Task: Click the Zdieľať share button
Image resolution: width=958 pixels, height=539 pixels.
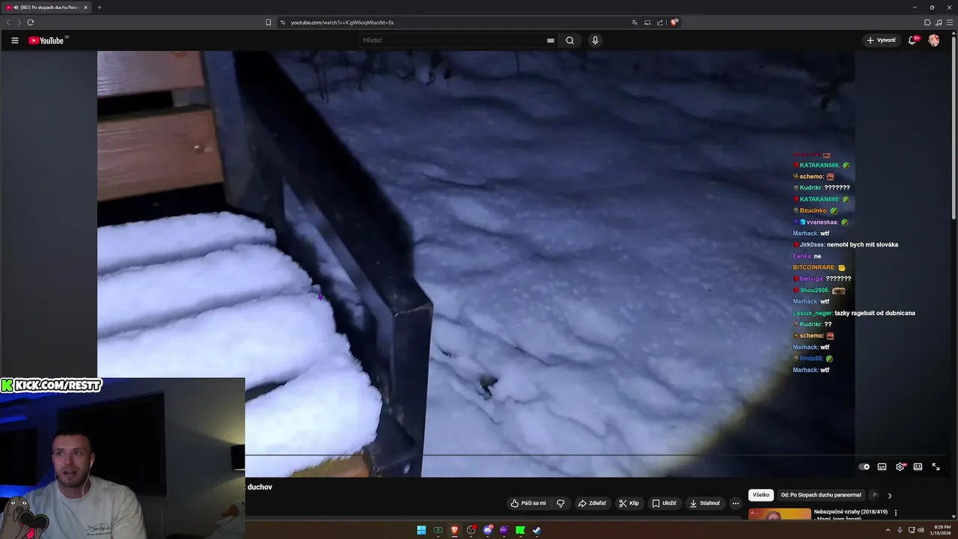Action: click(591, 503)
